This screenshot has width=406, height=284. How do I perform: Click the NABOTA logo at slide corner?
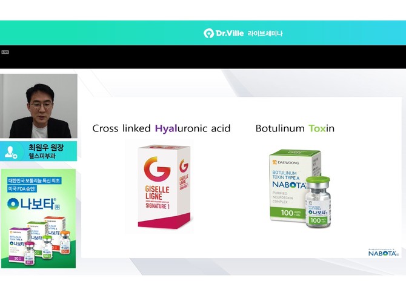[x=384, y=253]
